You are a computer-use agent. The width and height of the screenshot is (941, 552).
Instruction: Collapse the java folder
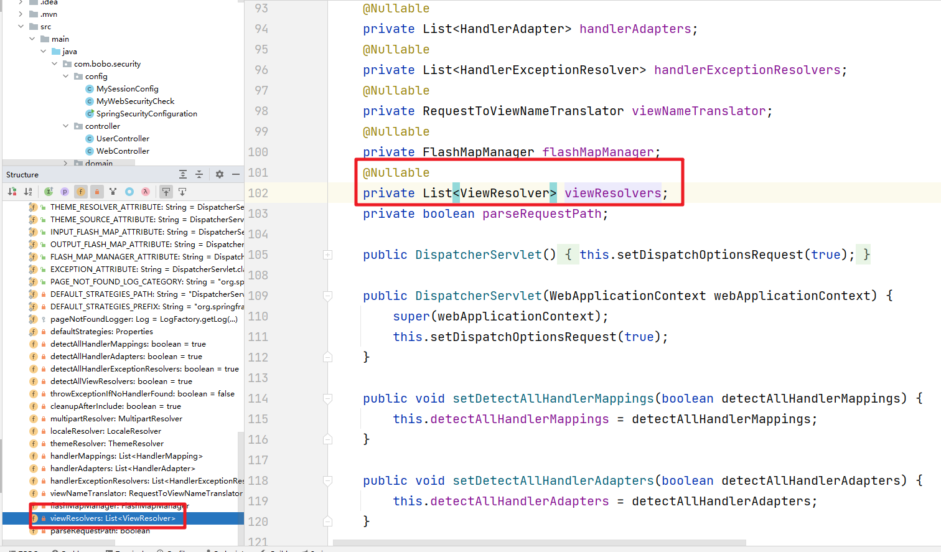pos(43,51)
